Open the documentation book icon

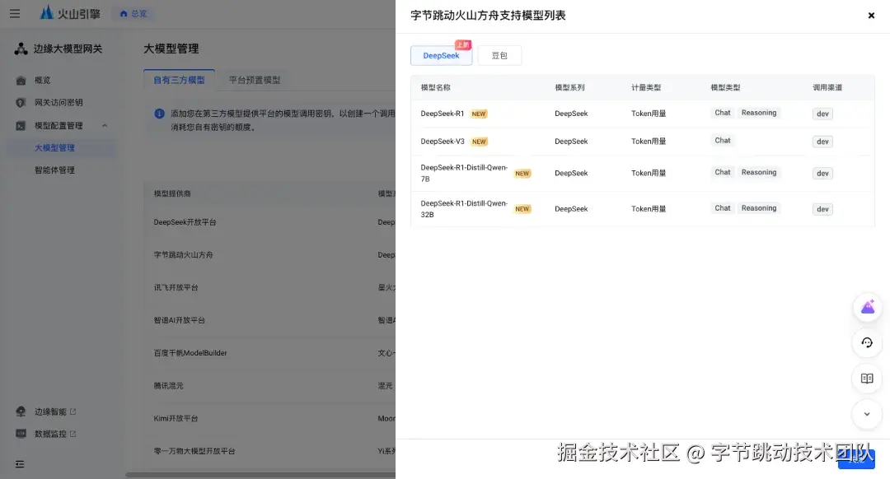pos(867,379)
